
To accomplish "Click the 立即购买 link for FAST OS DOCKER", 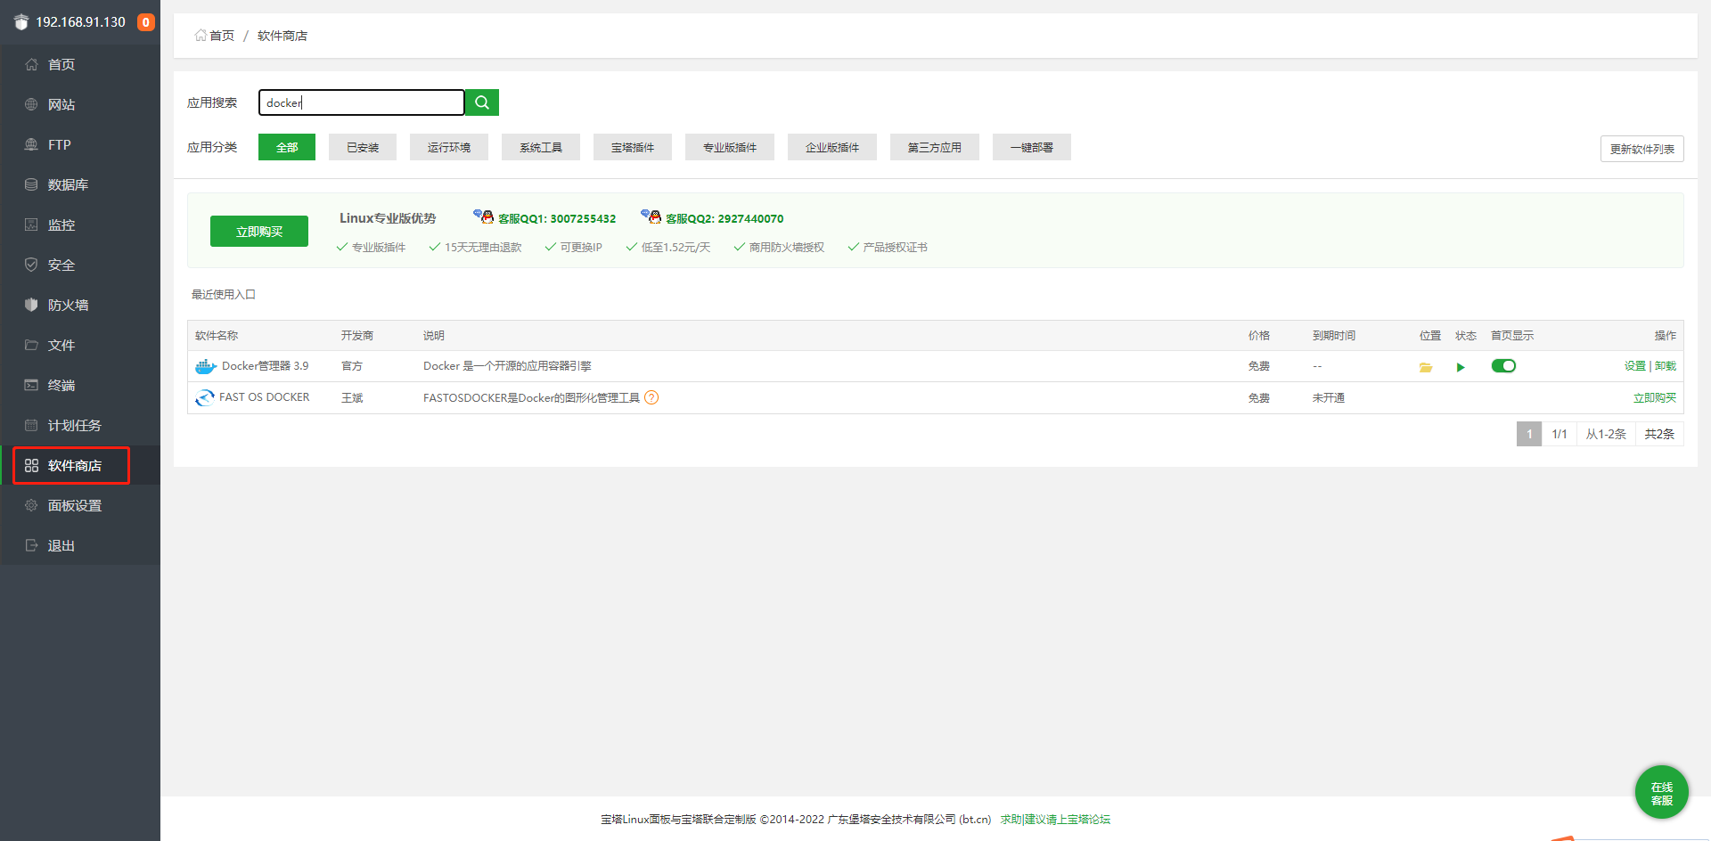I will click(1655, 398).
